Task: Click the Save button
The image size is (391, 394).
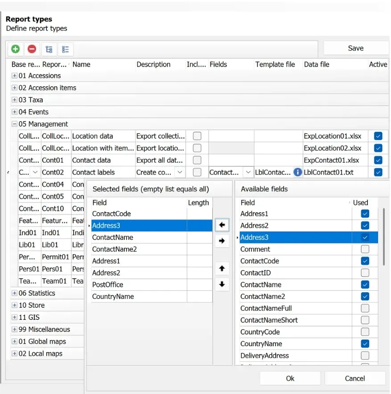Action: [x=356, y=48]
